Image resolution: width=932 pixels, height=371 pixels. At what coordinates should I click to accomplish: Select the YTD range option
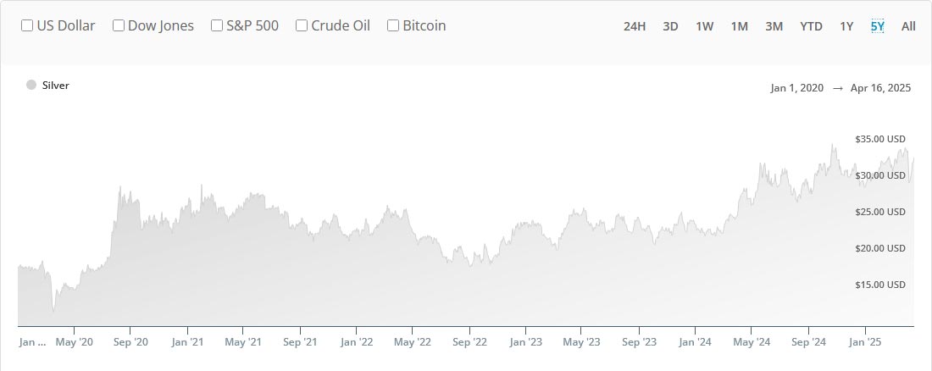click(x=812, y=26)
